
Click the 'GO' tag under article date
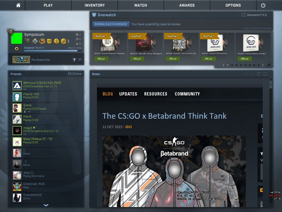(x=128, y=127)
